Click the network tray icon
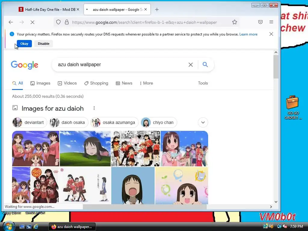The width and height of the screenshot is (308, 231). [279, 226]
